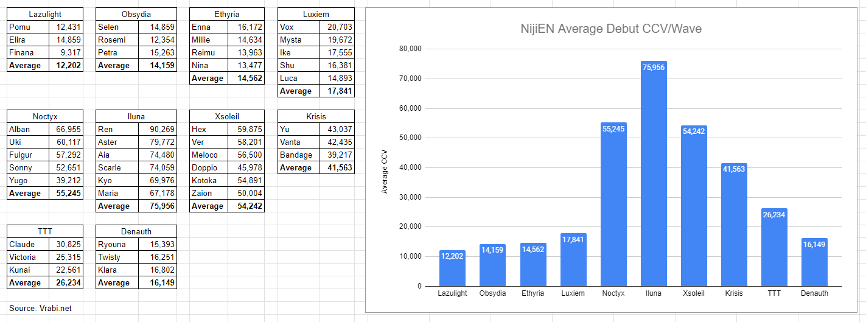Screen dimensions: 866x322
Task: Select the Noctyx table header cell
Action: (45, 116)
